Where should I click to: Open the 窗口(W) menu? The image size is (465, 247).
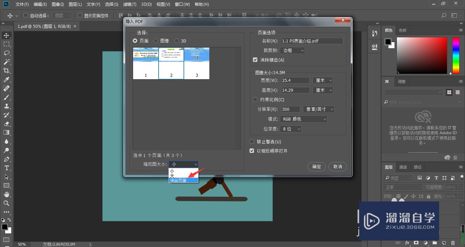click(x=182, y=4)
